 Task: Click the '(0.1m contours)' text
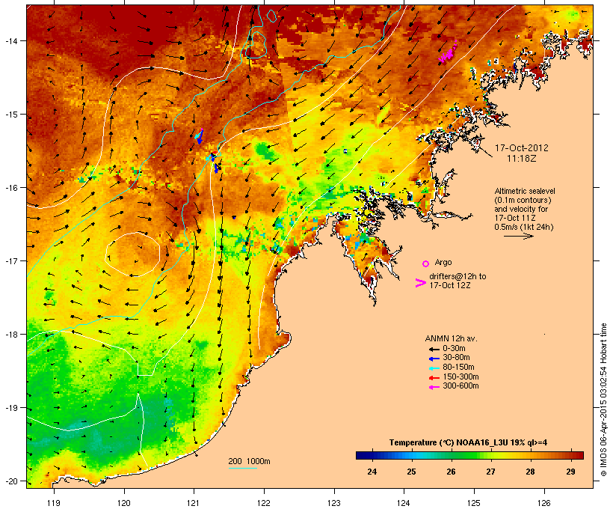click(523, 200)
